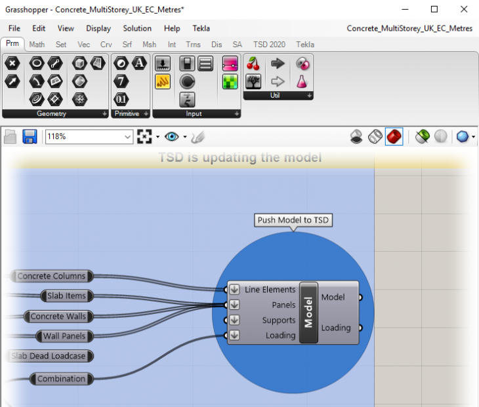
Task: Click the Supports input arrow icon
Action: 235,320
